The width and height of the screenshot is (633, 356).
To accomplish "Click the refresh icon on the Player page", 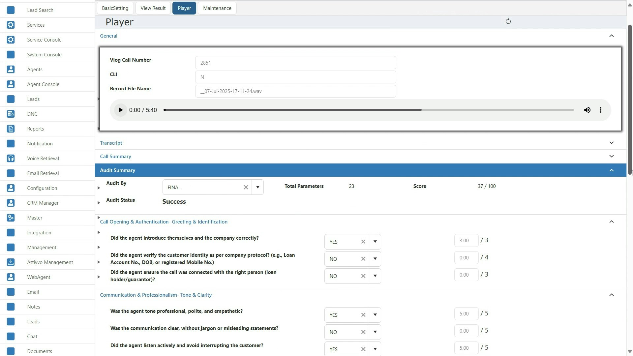I will pos(508,21).
